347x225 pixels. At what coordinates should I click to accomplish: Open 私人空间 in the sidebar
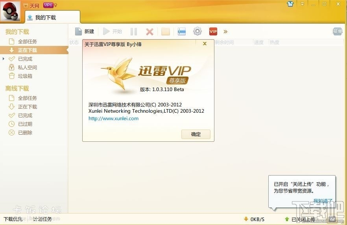[28, 68]
